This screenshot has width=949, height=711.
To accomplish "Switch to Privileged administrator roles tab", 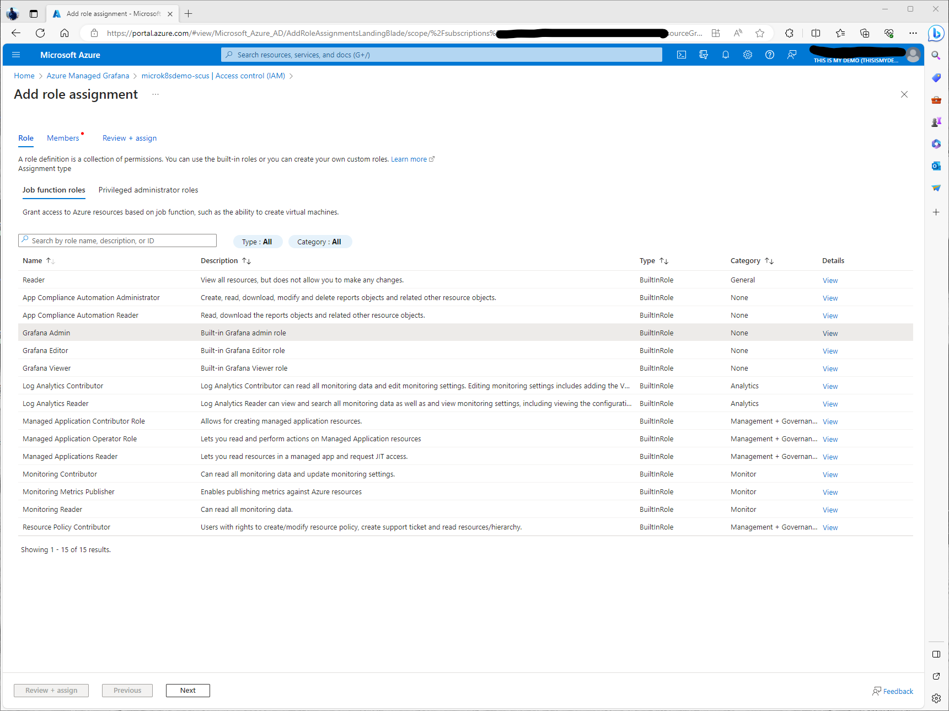I will [148, 190].
